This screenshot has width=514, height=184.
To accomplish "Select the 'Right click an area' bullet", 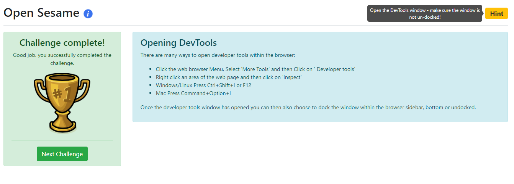I will (x=228, y=77).
